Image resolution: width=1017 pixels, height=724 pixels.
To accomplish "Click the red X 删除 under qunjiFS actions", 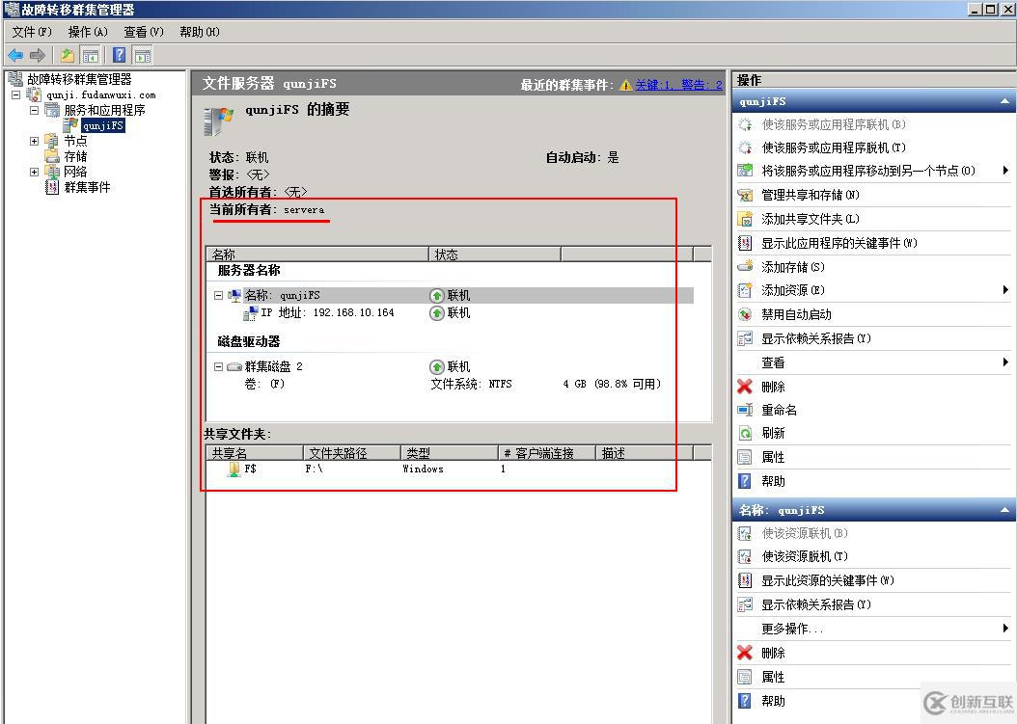I will click(745, 387).
